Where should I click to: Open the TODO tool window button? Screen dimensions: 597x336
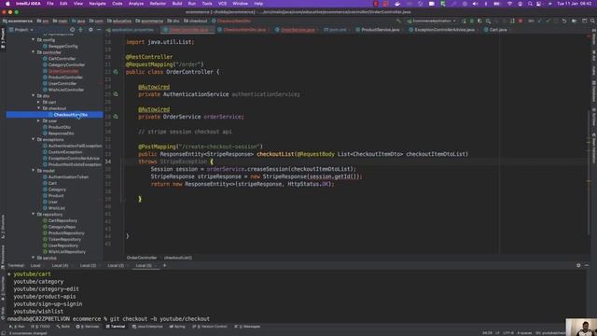pos(40,327)
